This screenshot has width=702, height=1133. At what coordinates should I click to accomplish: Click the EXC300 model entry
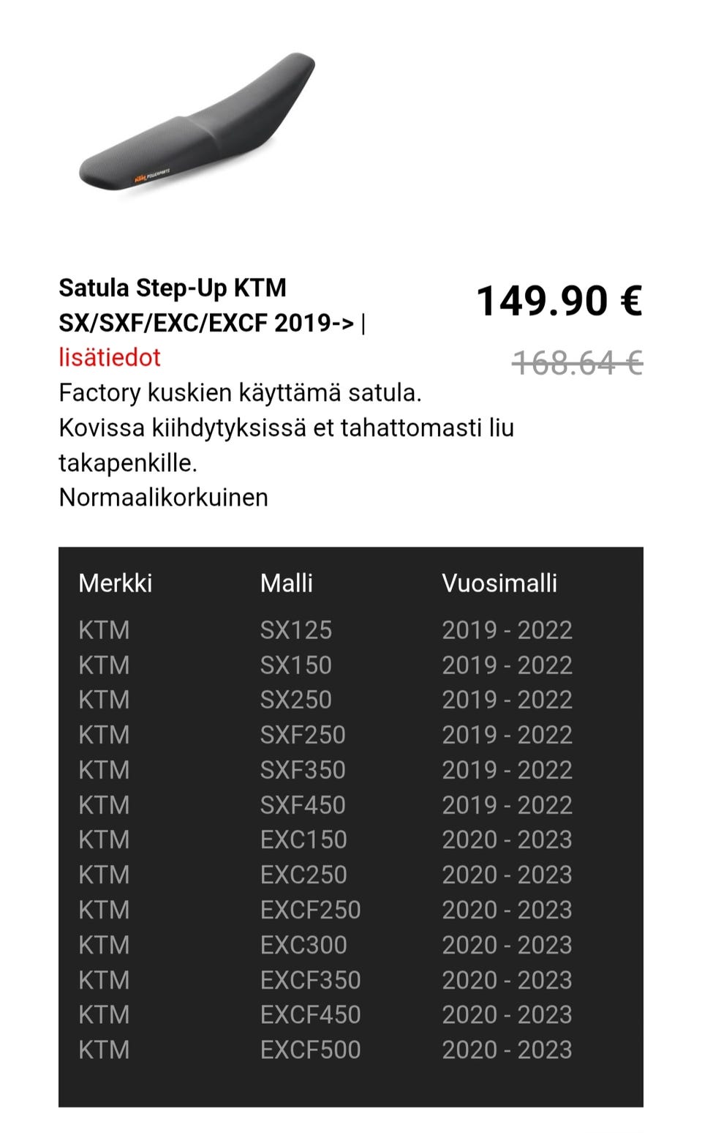[x=303, y=945]
